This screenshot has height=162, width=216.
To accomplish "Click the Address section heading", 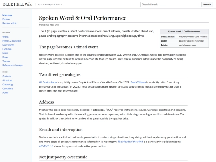I will (x=46, y=102).
